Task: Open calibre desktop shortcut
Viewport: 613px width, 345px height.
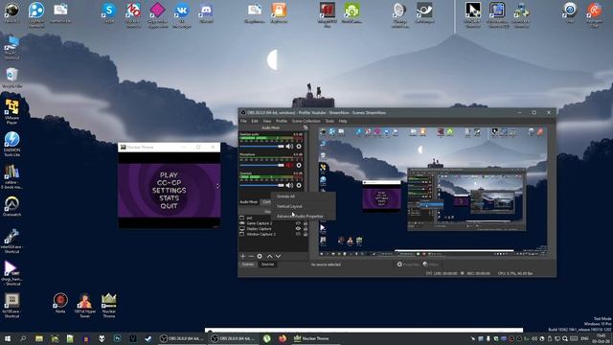Action: pyautogui.click(x=11, y=176)
